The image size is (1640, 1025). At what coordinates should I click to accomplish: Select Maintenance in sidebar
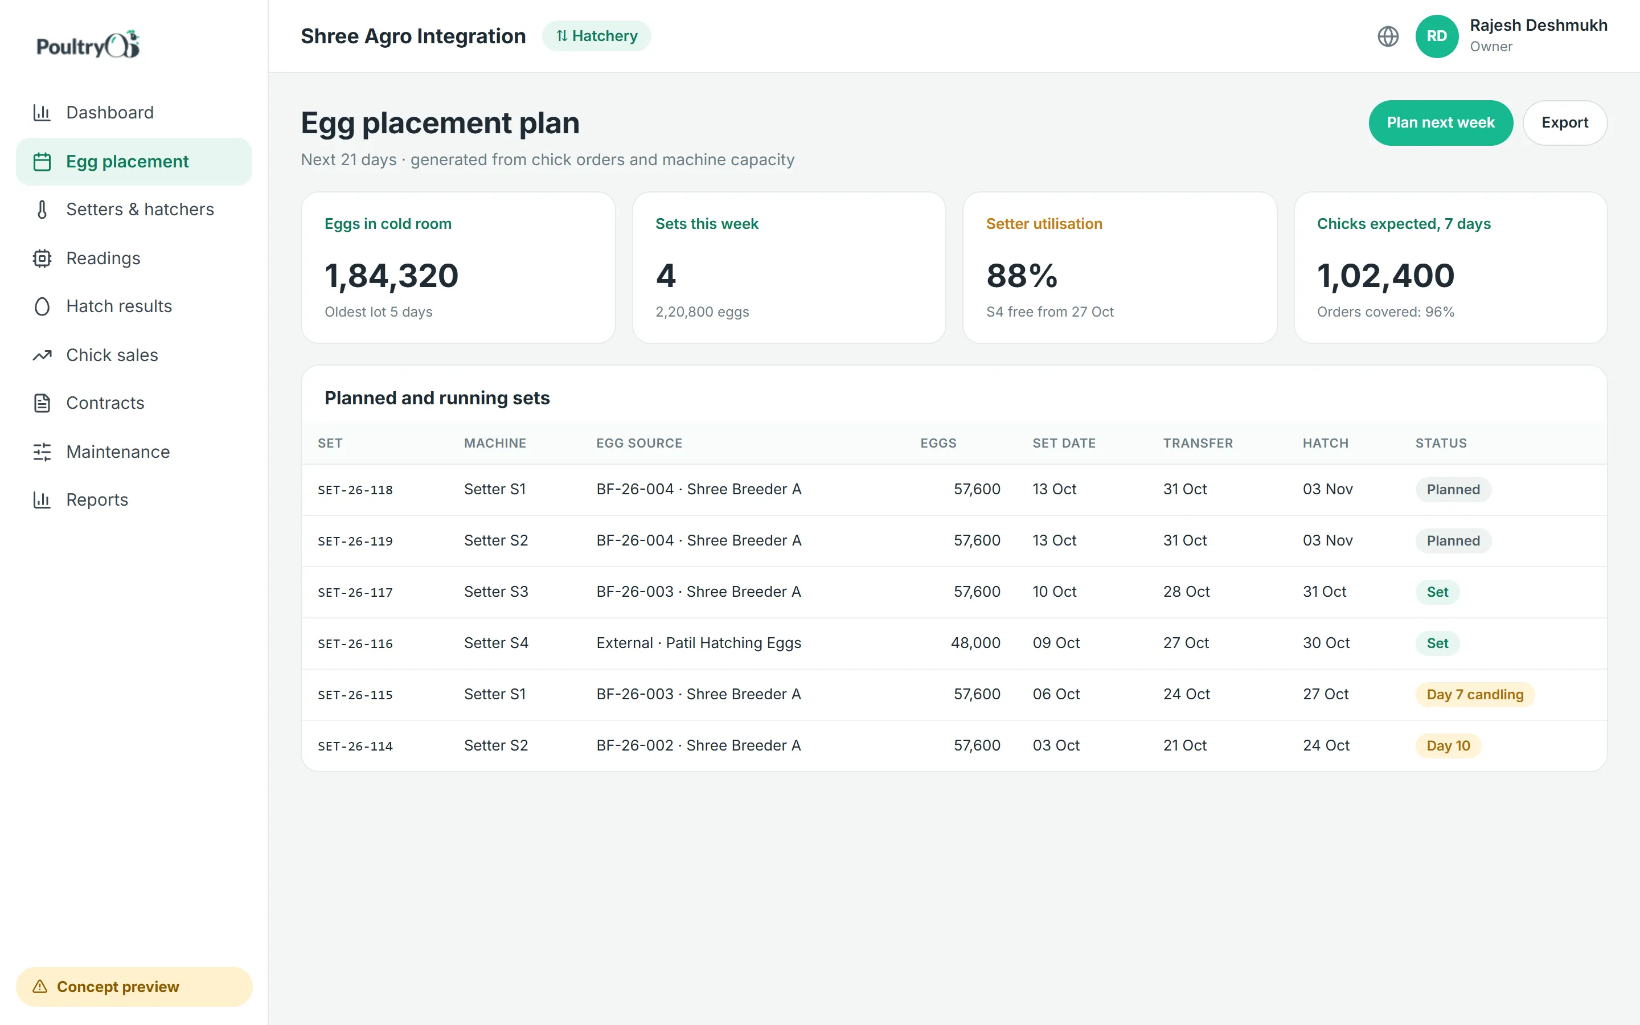[133, 452]
